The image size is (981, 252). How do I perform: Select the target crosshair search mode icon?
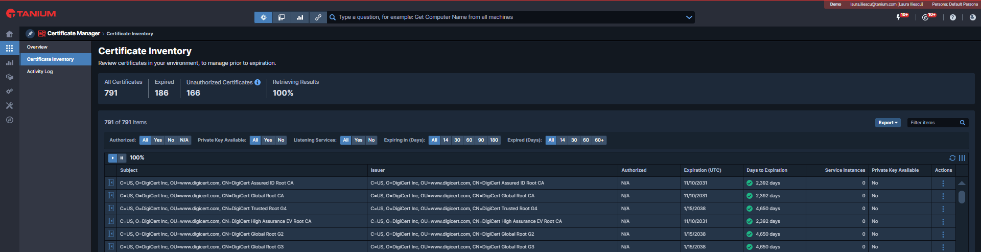[263, 17]
